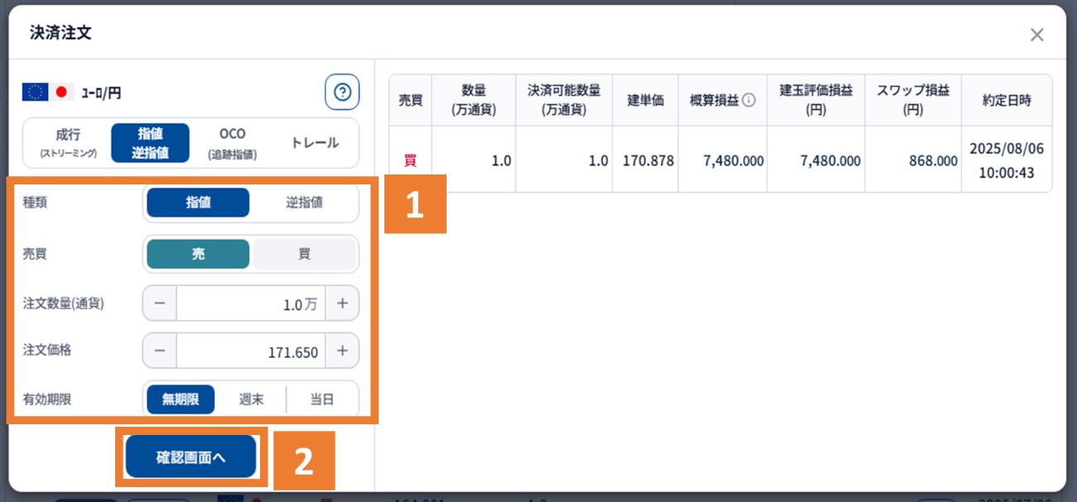Set order type to 逆指値
Viewport: 1077px width, 502px height.
point(304,203)
